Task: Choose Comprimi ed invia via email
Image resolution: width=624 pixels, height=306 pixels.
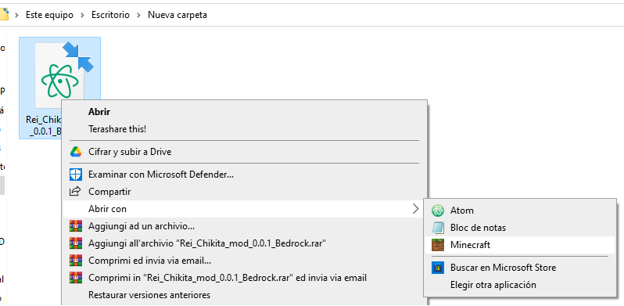Action: [x=149, y=261]
